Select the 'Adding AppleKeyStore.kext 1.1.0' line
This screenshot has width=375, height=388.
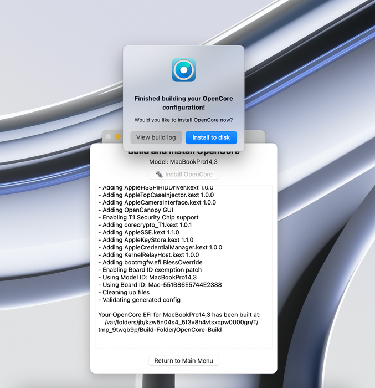[x=146, y=240]
